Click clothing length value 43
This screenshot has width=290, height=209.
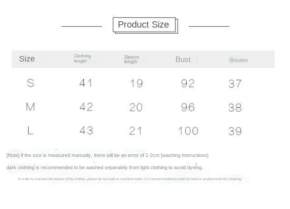point(86,130)
